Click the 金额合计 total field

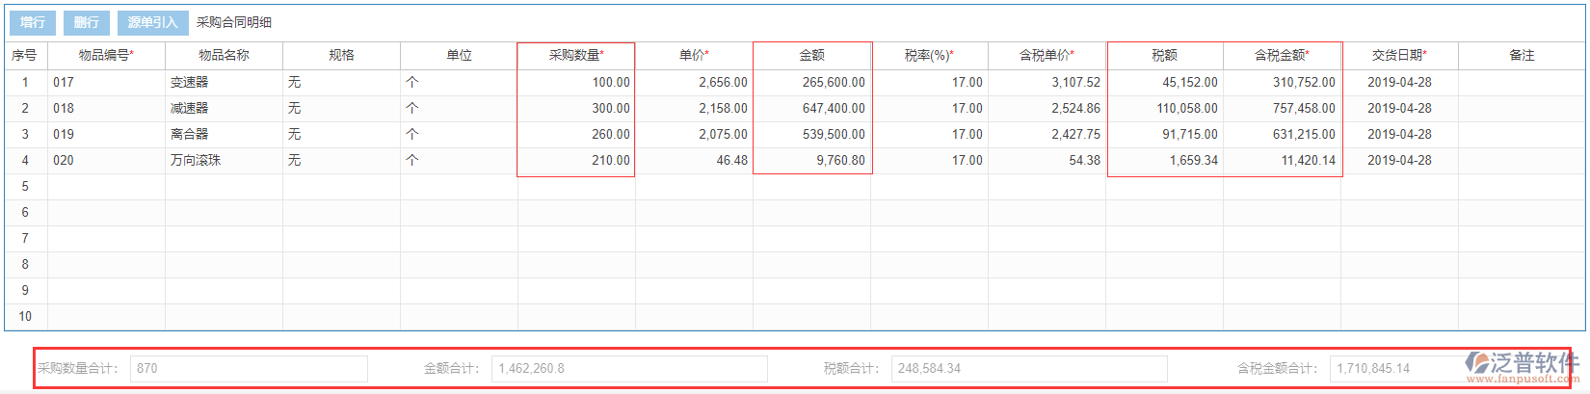(629, 369)
